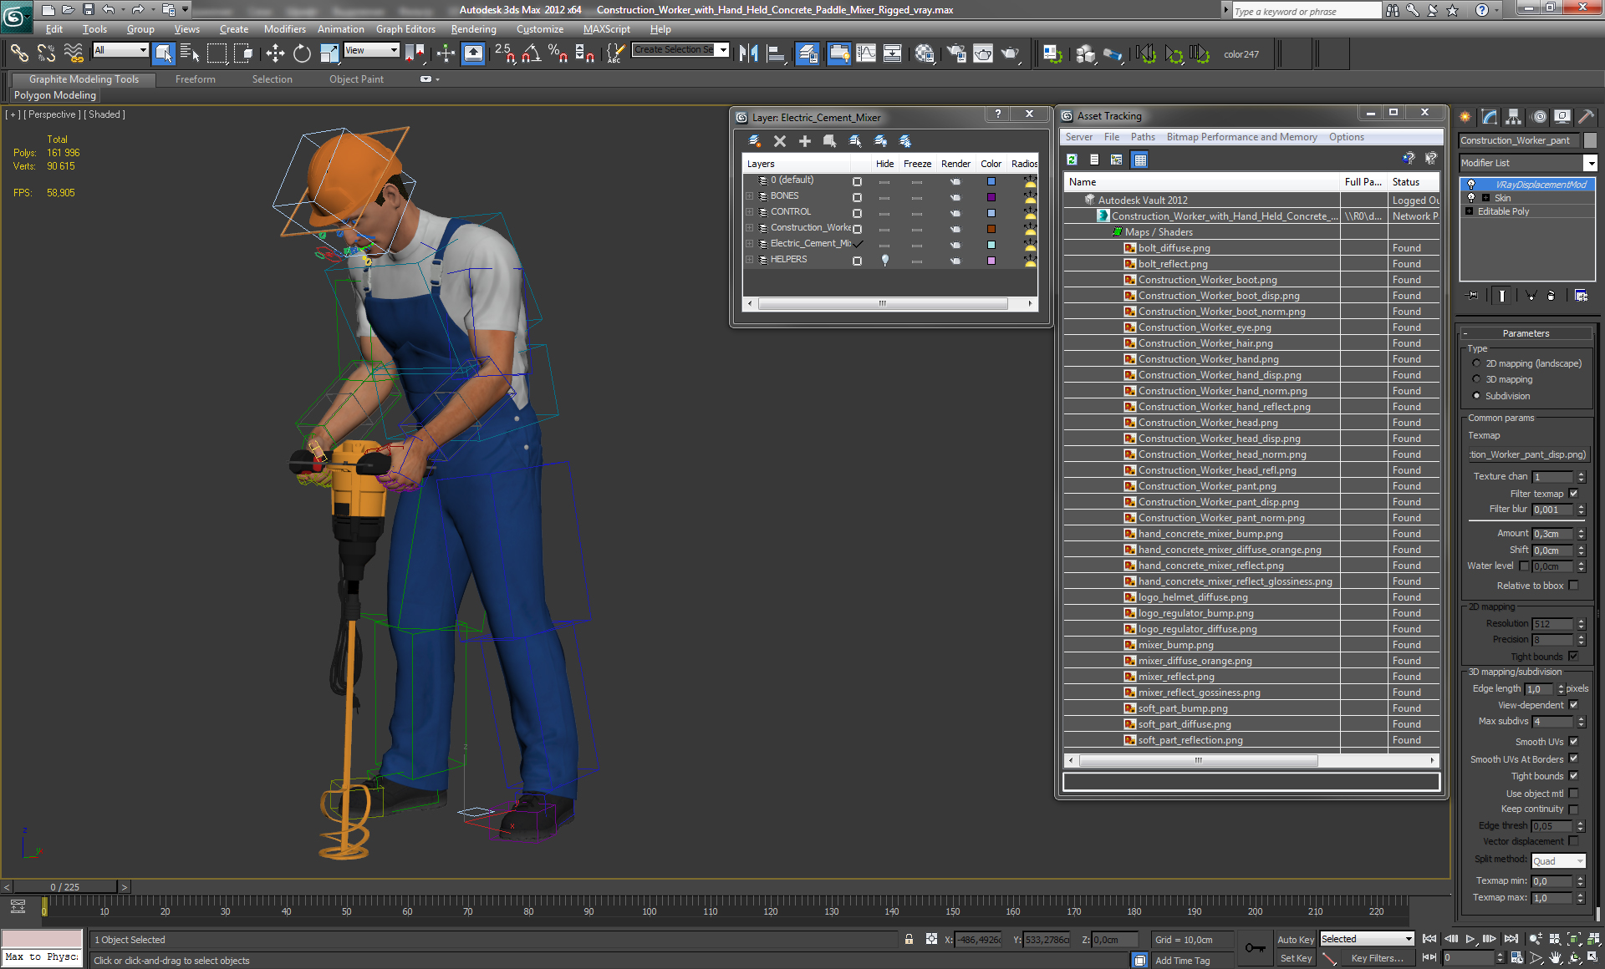Open reference coordinate View dropdown
Image resolution: width=1605 pixels, height=969 pixels.
[x=371, y=50]
